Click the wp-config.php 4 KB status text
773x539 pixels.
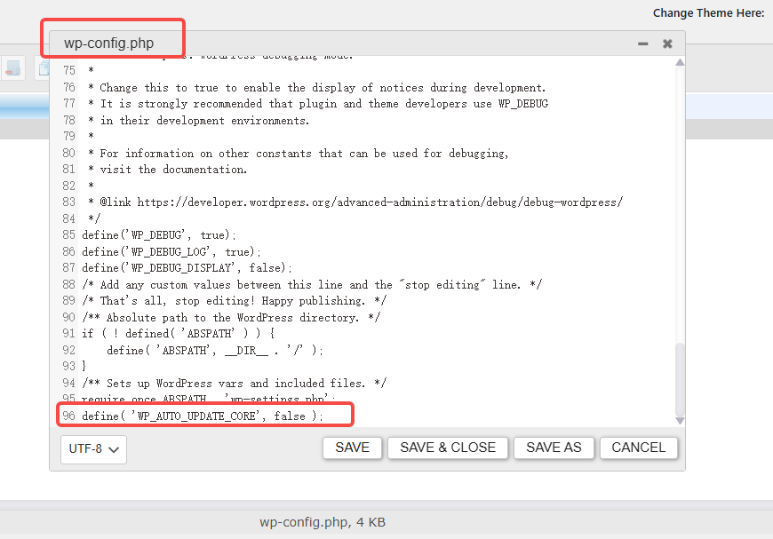[323, 522]
